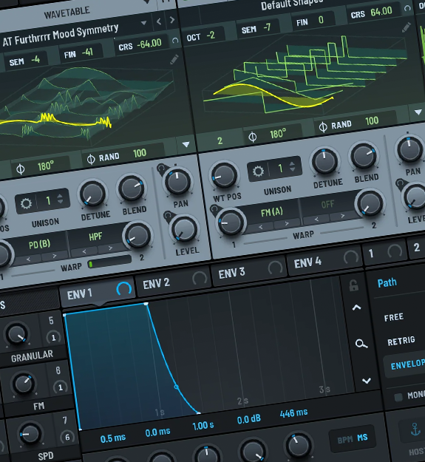Click envelope zoom up chevron
Image resolution: width=425 pixels, height=462 pixels.
click(357, 308)
